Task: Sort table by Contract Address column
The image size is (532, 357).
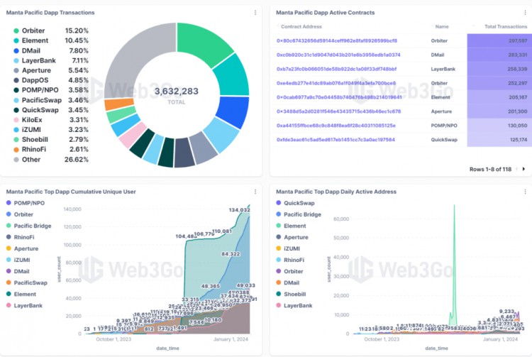Action: point(301,26)
